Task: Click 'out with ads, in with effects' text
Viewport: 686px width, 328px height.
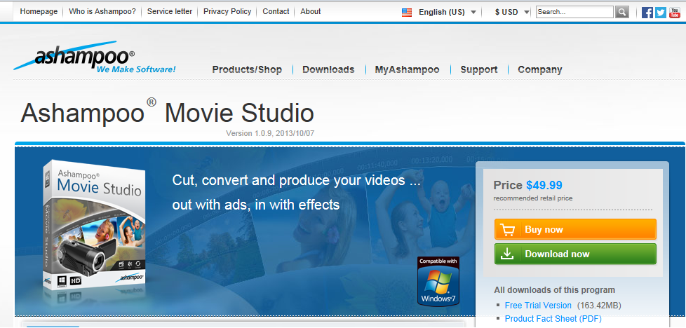Action: click(256, 205)
